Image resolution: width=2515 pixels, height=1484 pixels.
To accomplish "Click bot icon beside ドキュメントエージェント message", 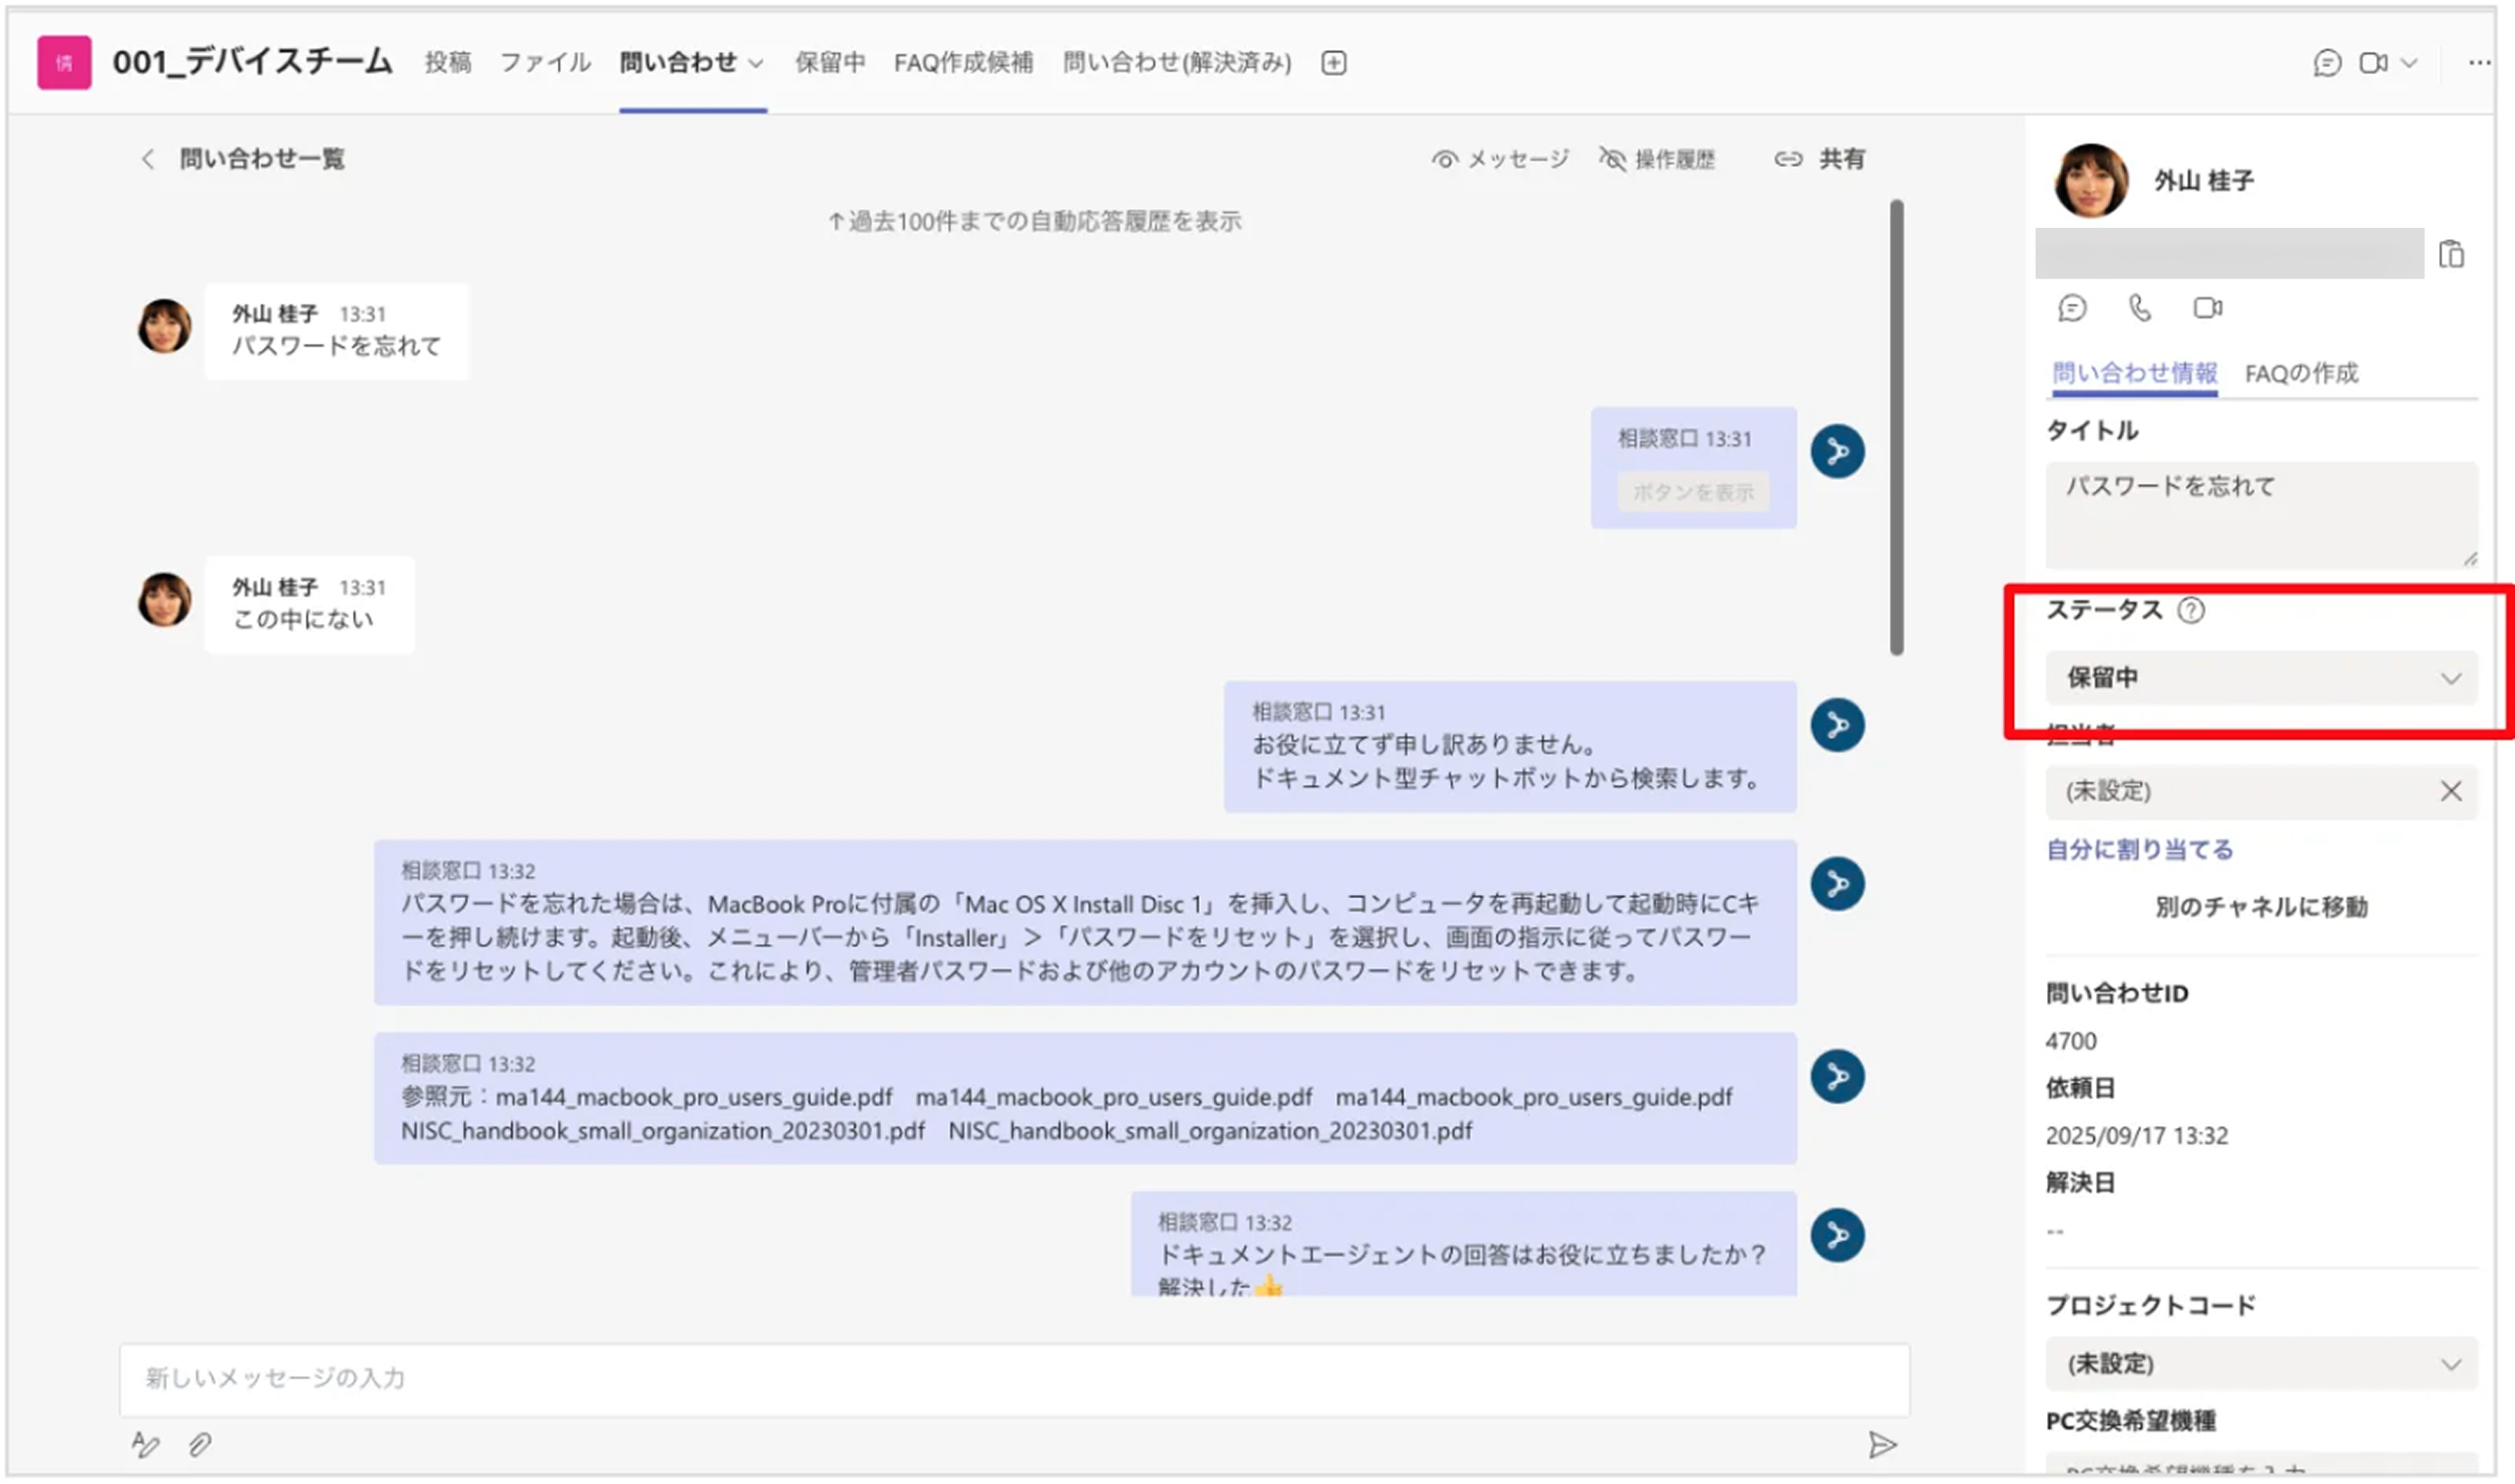I will click(1836, 1236).
